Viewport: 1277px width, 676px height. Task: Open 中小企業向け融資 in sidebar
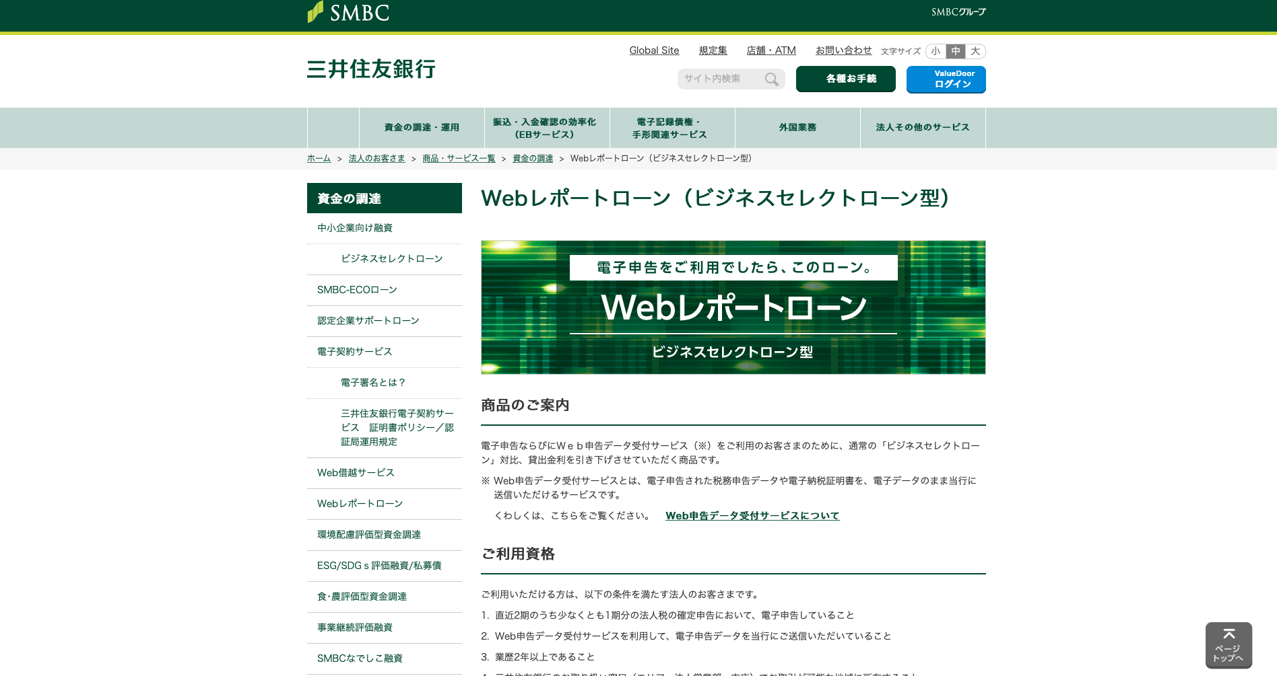tap(385, 229)
